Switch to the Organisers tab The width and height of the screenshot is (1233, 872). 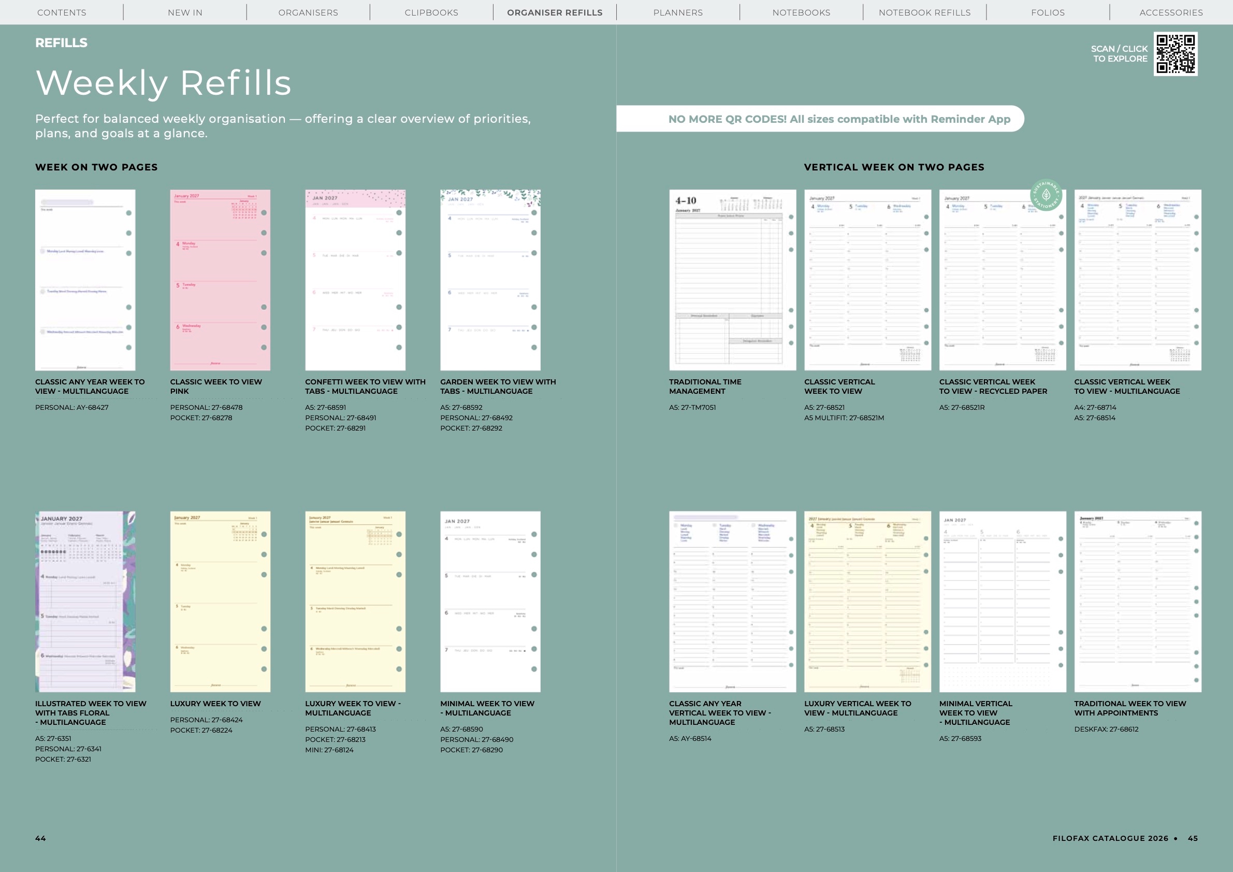click(308, 12)
